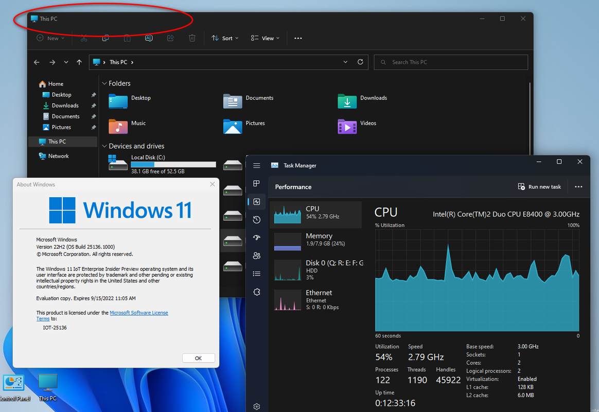Click the Rename icon in Explorer toolbar
This screenshot has height=412, width=599.
tap(149, 38)
